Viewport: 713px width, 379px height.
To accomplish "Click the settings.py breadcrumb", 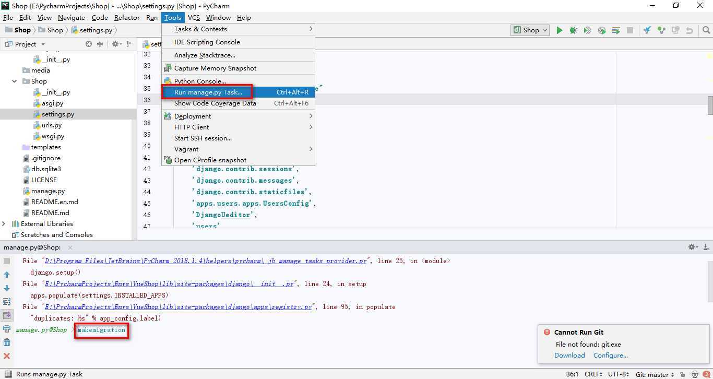I will pos(91,30).
